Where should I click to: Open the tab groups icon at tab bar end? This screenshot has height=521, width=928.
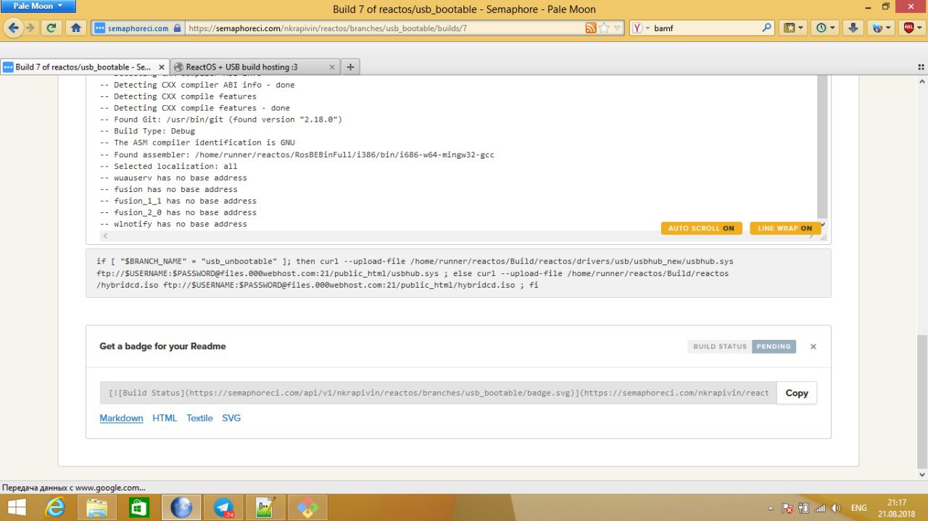[921, 67]
